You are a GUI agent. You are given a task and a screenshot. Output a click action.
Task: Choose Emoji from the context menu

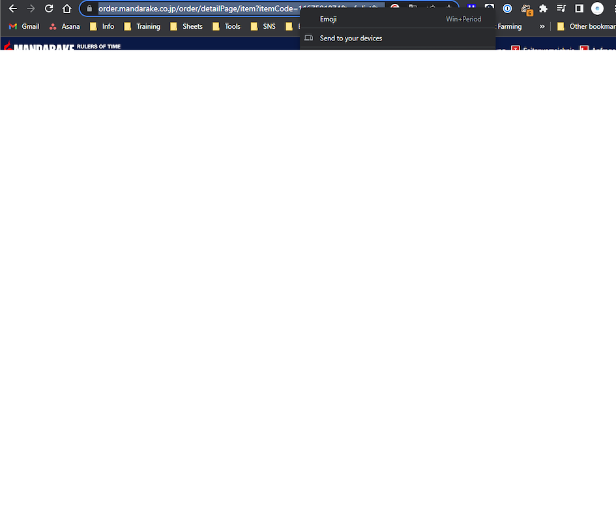398,19
